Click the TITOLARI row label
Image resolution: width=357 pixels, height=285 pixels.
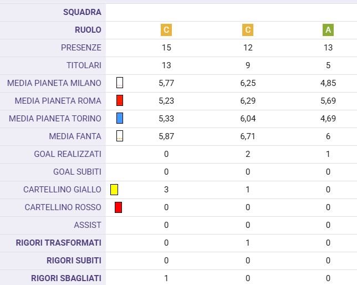point(84,65)
